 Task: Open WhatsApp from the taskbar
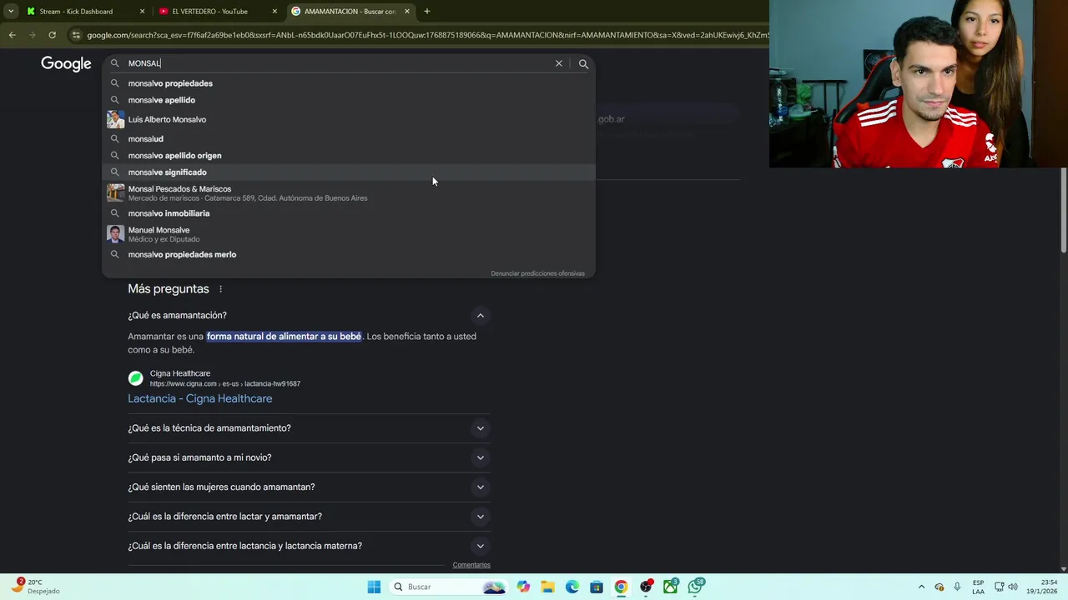695,587
